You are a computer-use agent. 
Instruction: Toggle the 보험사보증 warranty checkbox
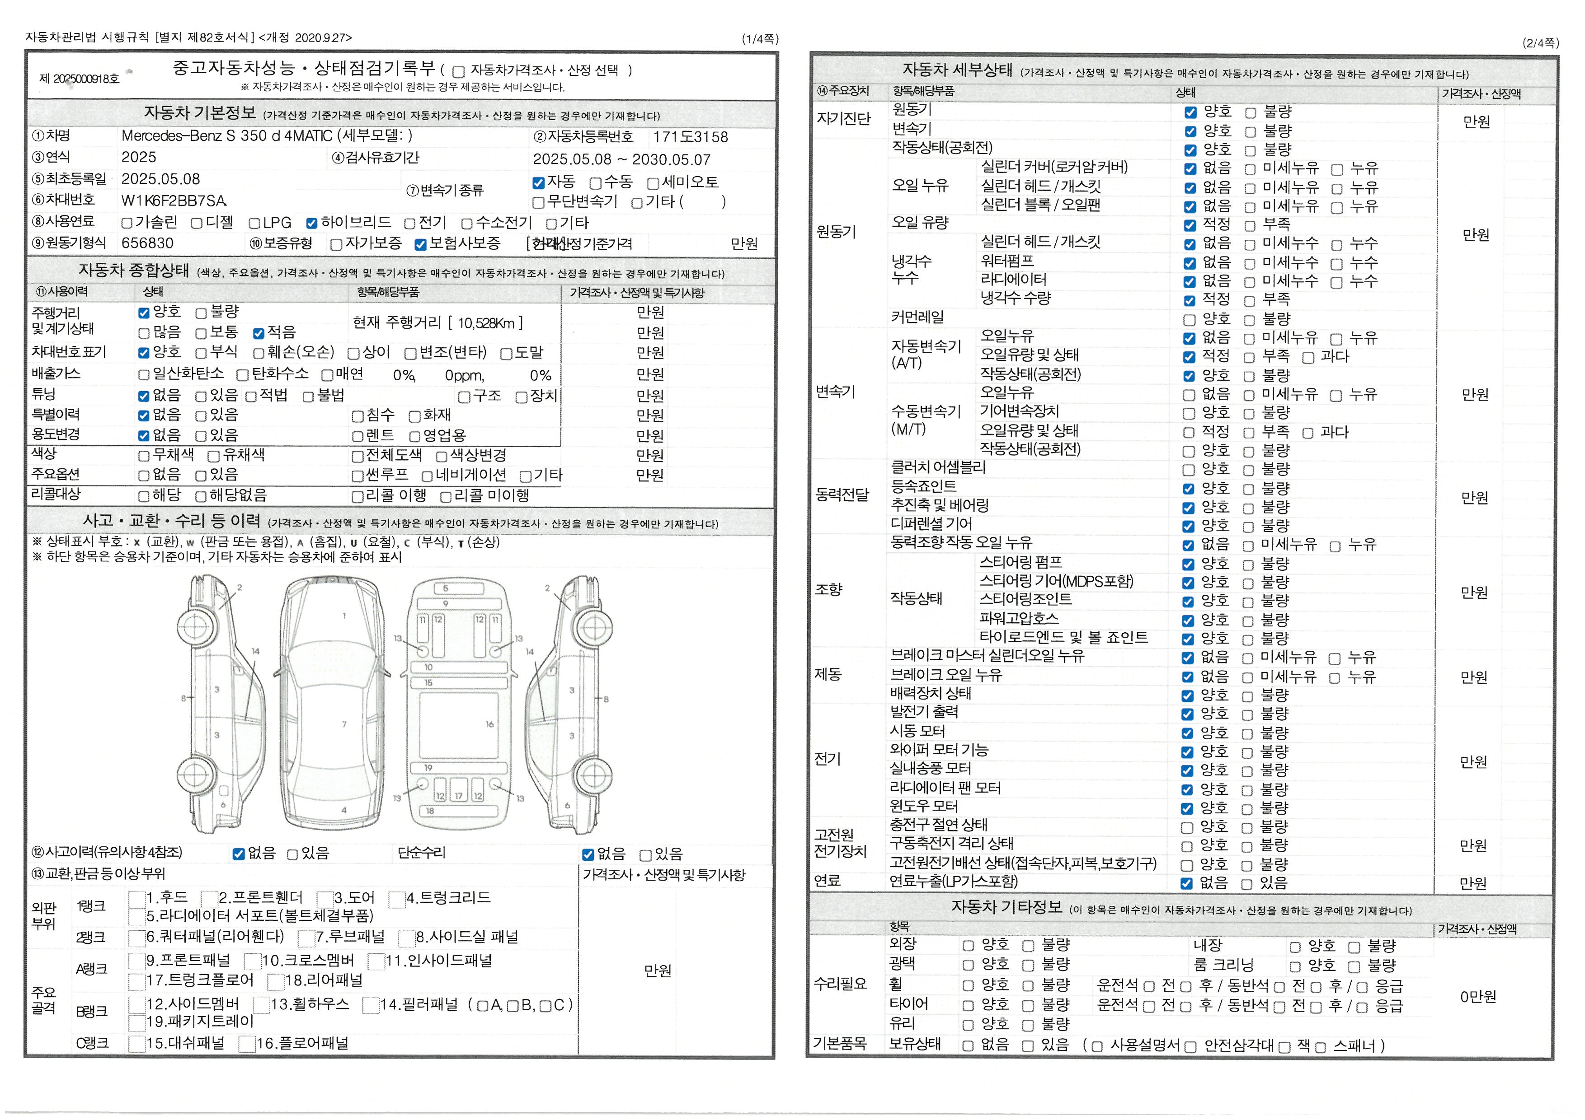tap(420, 244)
